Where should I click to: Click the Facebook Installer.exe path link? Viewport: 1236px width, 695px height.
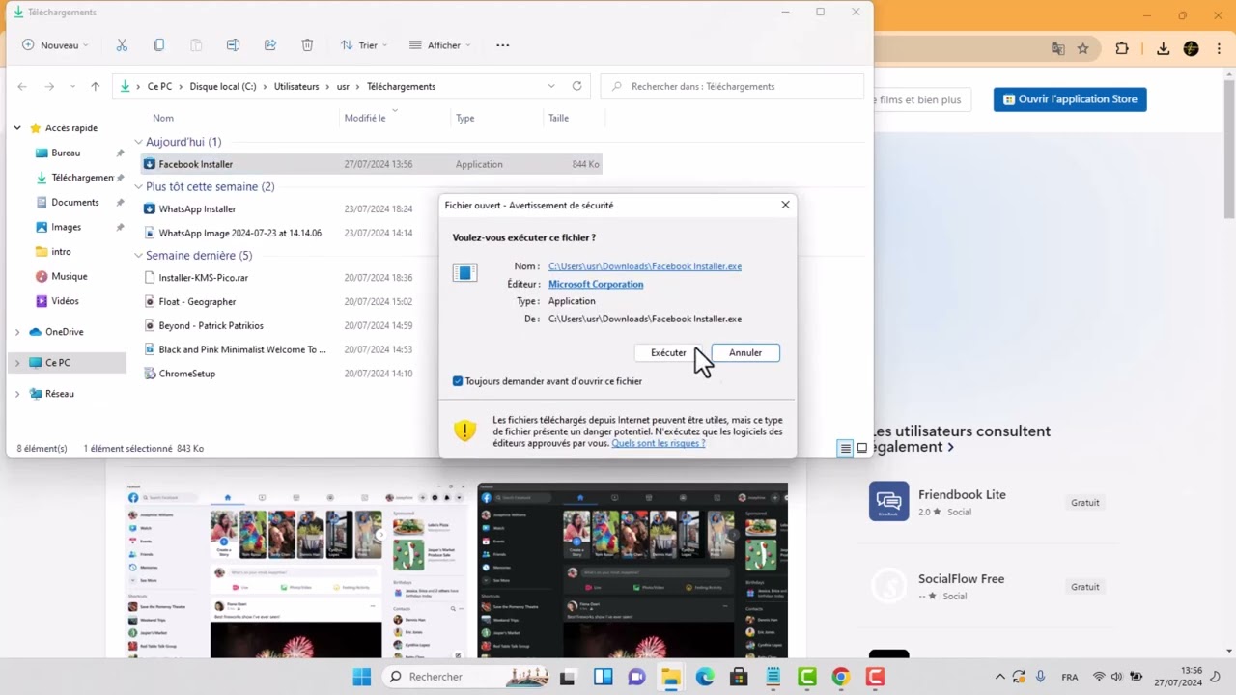point(645,266)
